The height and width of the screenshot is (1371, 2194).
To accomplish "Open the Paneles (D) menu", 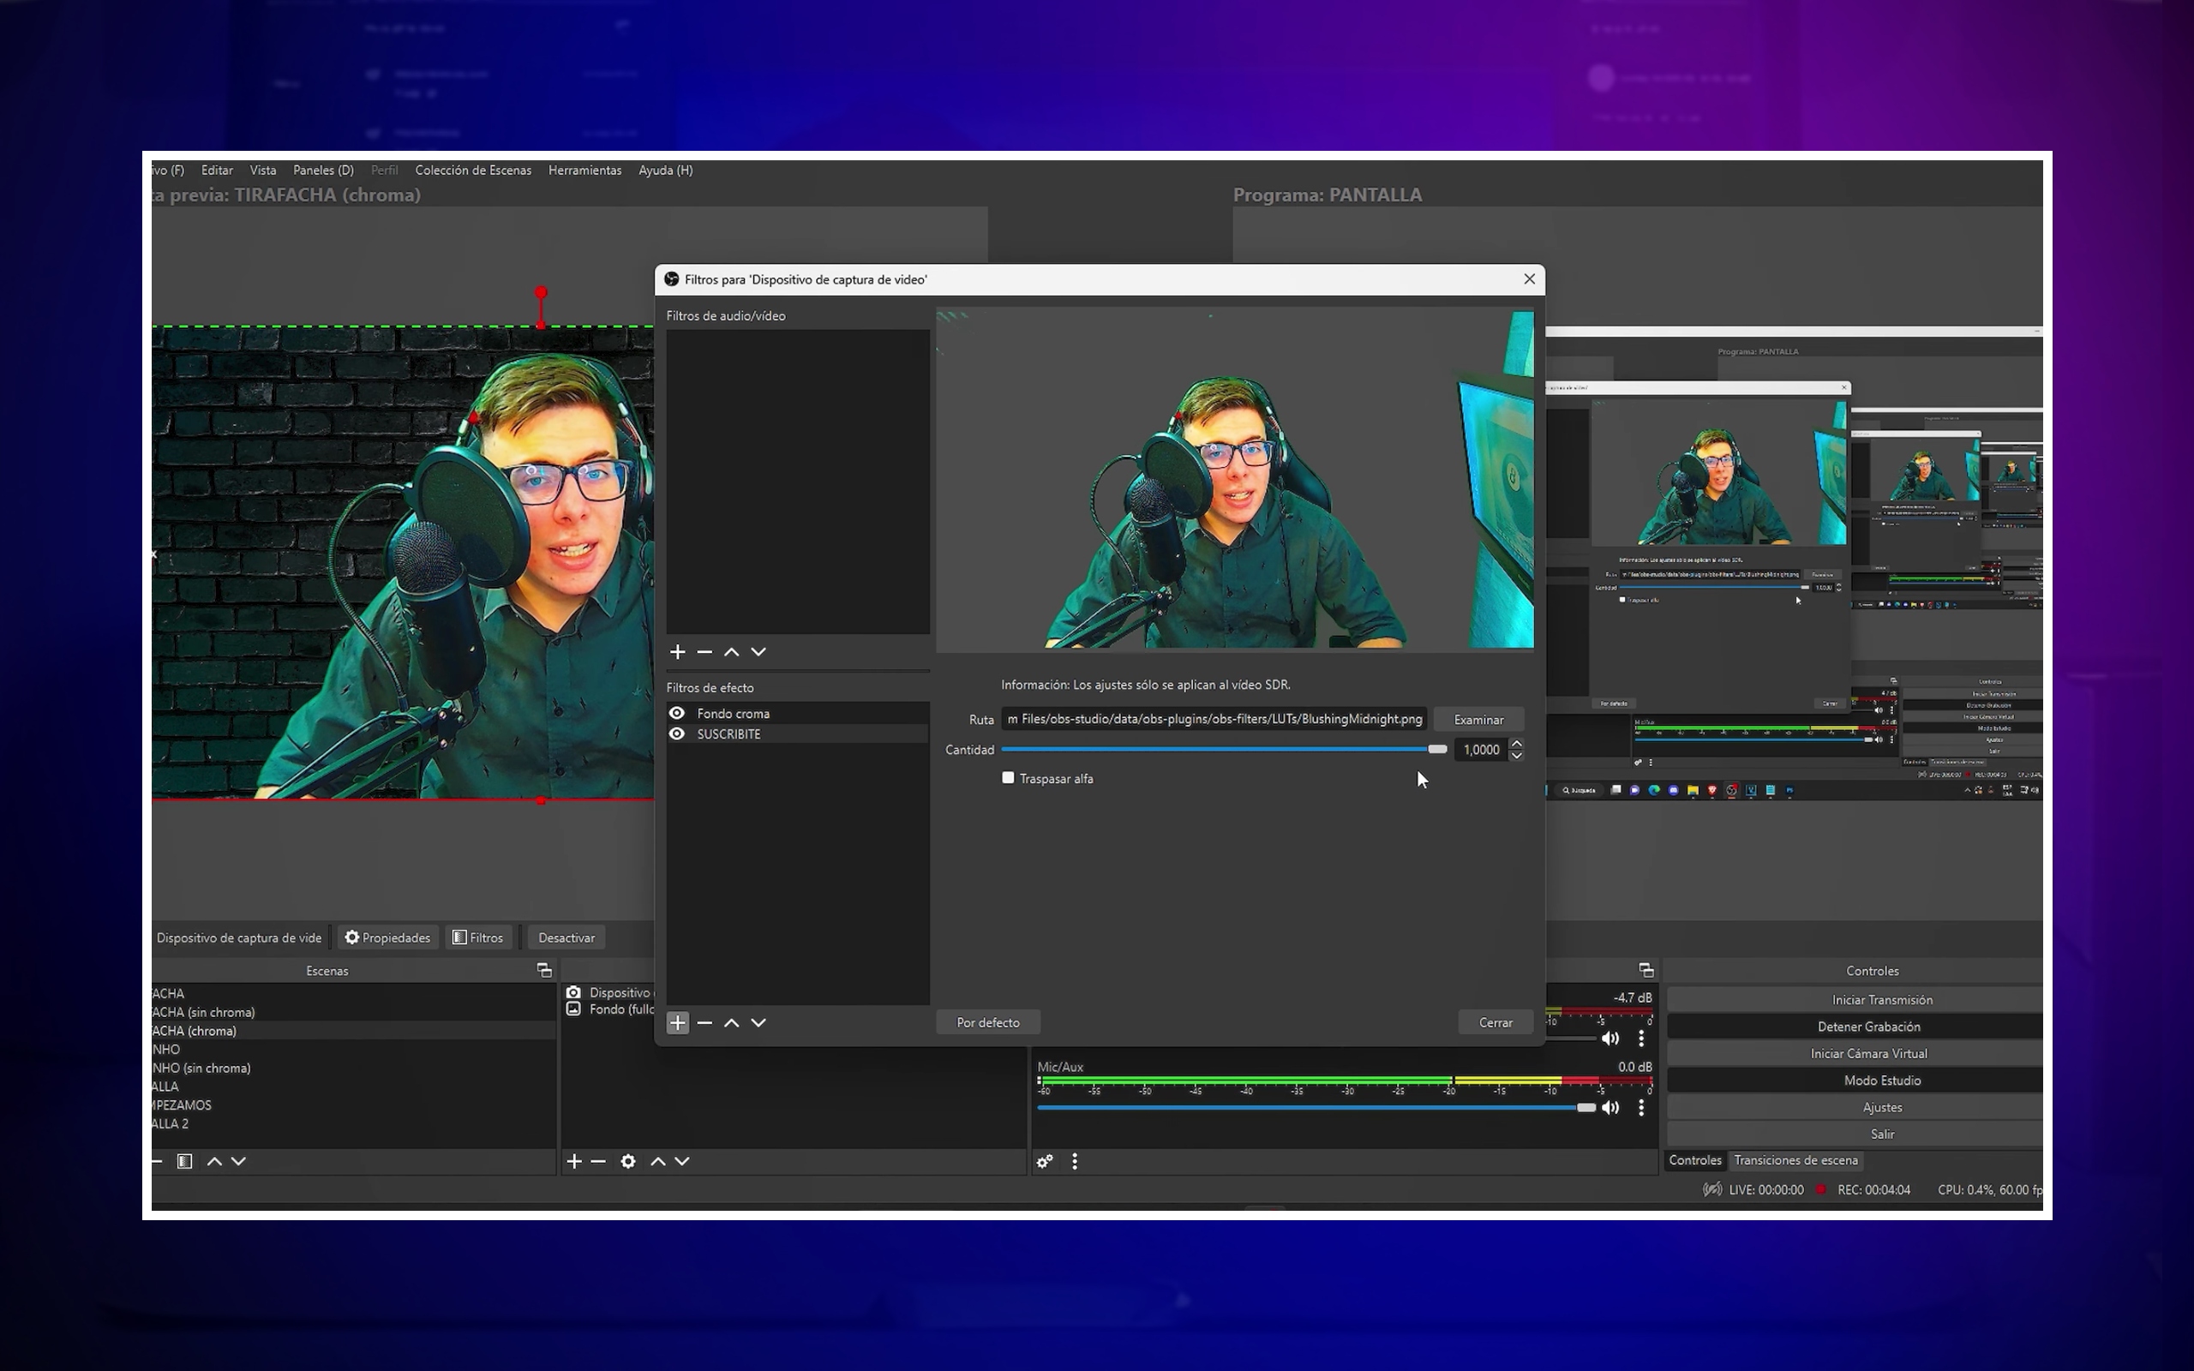I will coord(324,171).
